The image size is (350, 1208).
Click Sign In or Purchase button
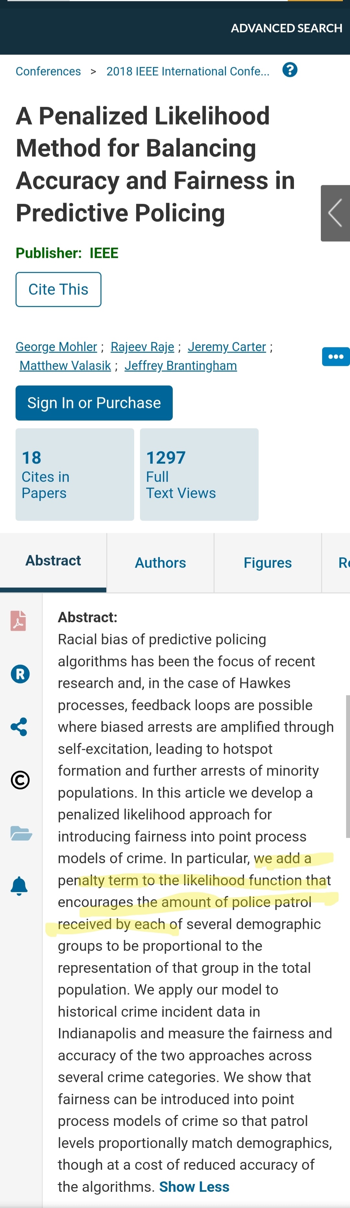(x=94, y=403)
